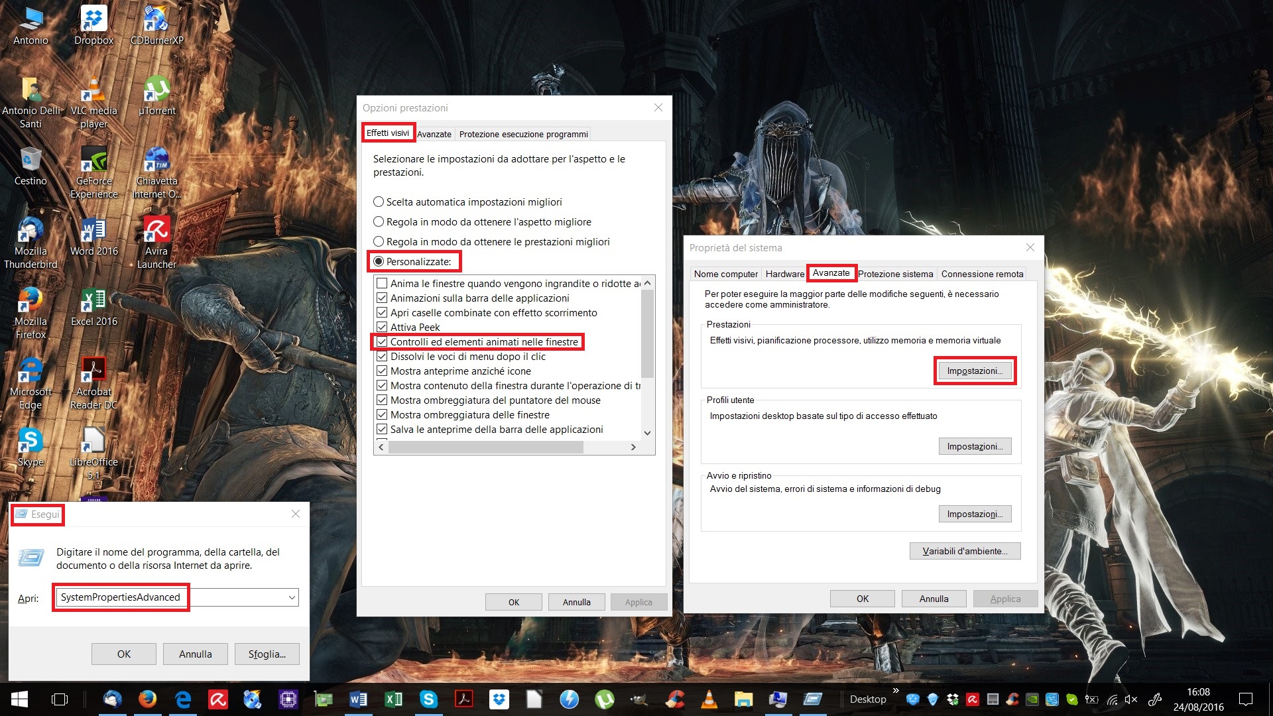Click the effects list scroll-left arrow
This screenshot has width=1273, height=716.
381,447
